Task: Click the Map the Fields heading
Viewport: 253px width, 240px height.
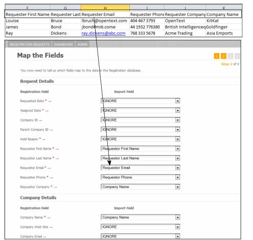Action: pyautogui.click(x=40, y=56)
